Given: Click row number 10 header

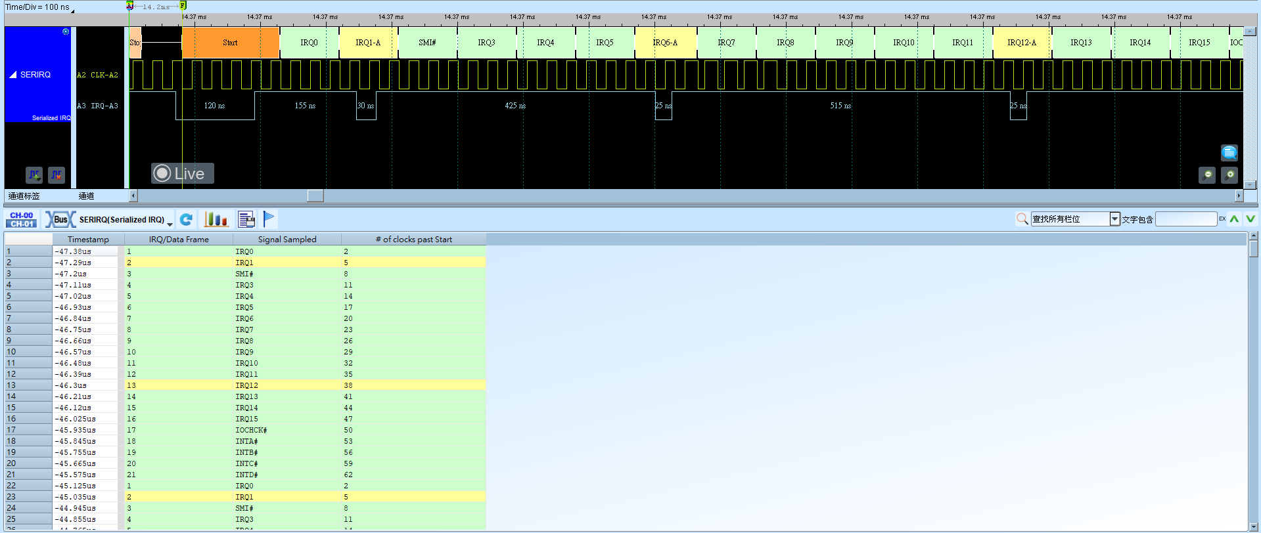Looking at the screenshot, I should click(28, 352).
